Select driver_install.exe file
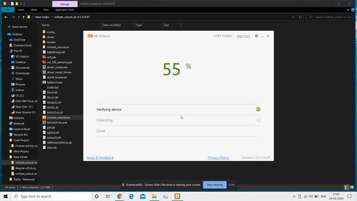Image resolution: width=357 pixels, height=201 pixels. [57, 67]
